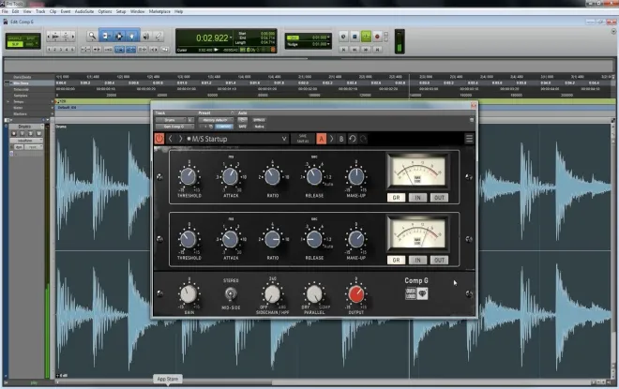Image resolution: width=619 pixels, height=389 pixels.
Task: Flip the Stereo Mid-Side switch
Action: click(231, 293)
